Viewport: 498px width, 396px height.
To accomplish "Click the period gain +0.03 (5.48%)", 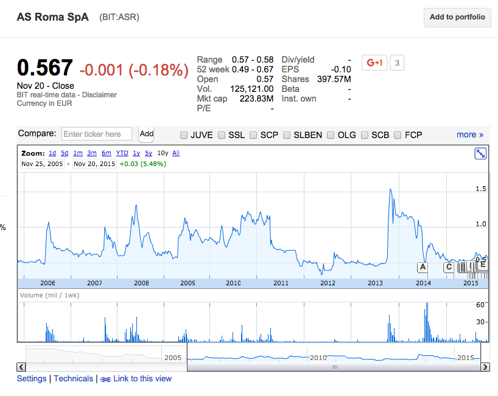I will coord(143,164).
